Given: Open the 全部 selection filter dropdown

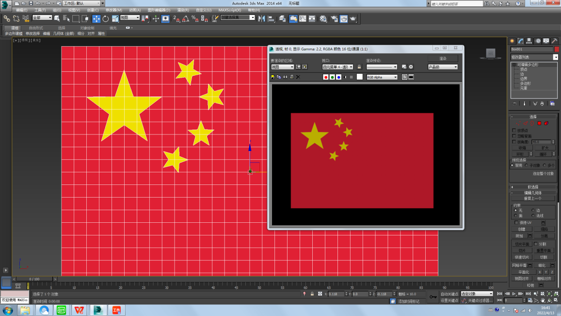Looking at the screenshot, I should coord(42,17).
